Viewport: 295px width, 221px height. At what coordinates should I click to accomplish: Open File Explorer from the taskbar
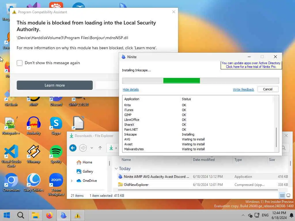pyautogui.click(x=35, y=215)
